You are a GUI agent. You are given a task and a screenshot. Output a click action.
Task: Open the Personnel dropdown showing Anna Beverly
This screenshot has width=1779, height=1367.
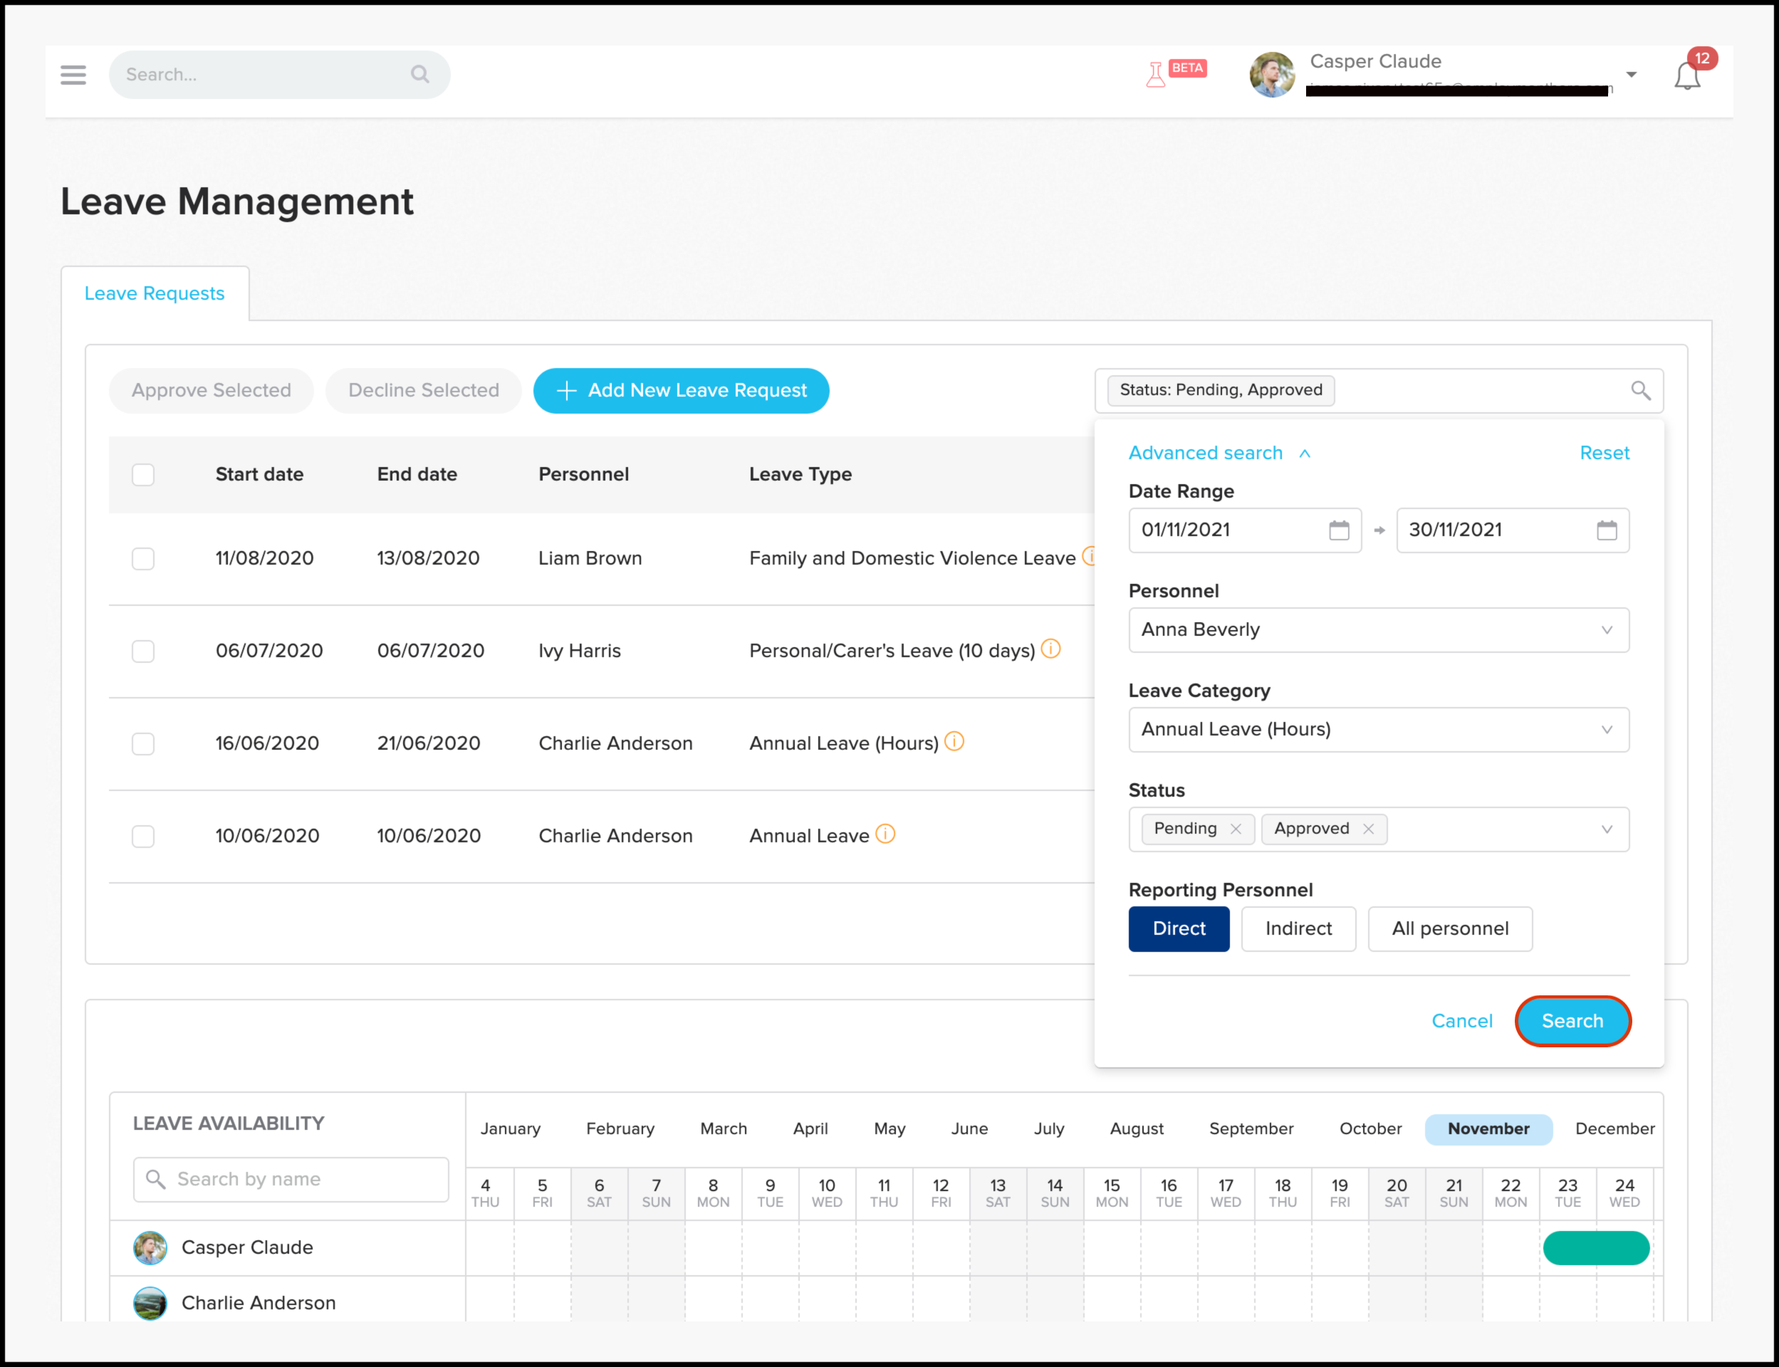1379,630
